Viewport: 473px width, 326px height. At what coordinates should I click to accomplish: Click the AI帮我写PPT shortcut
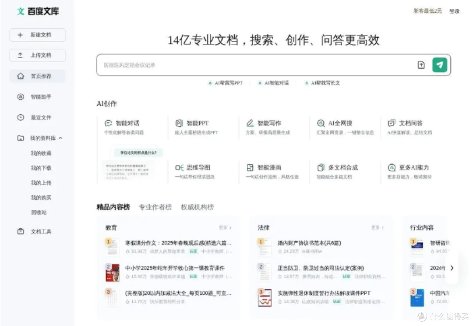tap(226, 83)
